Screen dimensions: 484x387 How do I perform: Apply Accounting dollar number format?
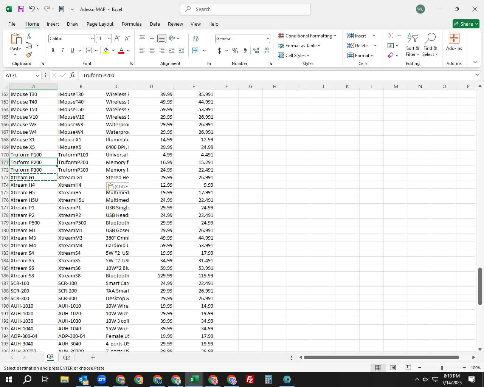pos(219,51)
